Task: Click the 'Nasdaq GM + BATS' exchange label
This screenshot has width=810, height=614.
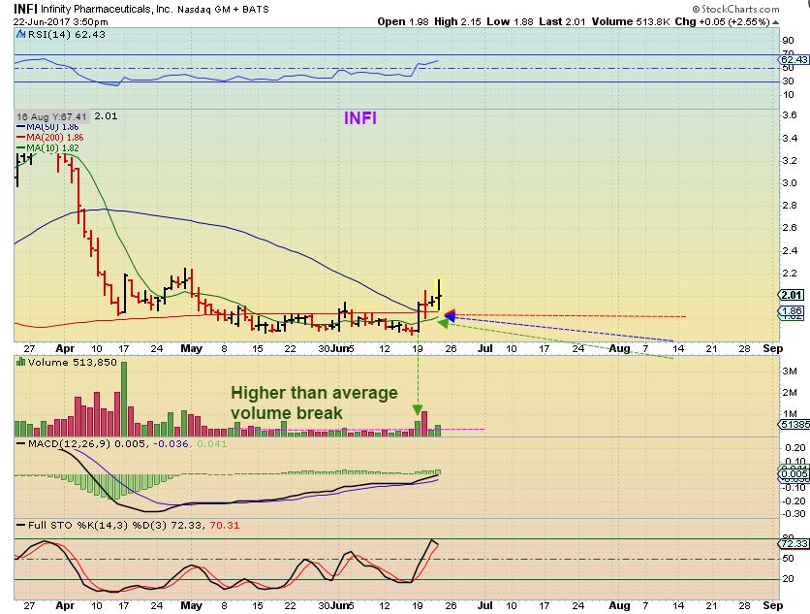Action: click(223, 10)
